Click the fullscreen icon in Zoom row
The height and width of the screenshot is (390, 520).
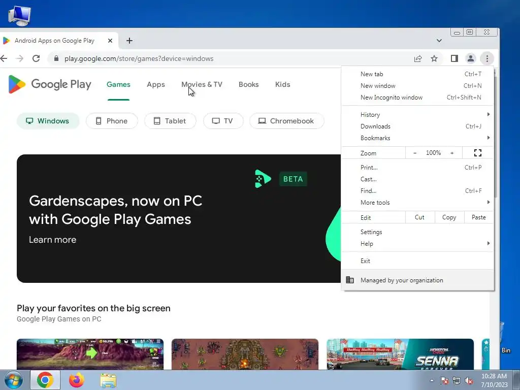pyautogui.click(x=477, y=153)
